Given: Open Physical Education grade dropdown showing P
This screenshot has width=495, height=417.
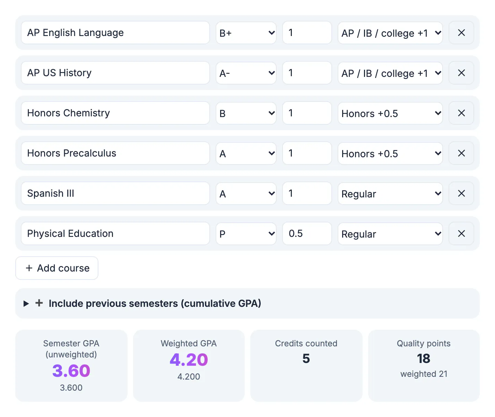Looking at the screenshot, I should click(246, 234).
